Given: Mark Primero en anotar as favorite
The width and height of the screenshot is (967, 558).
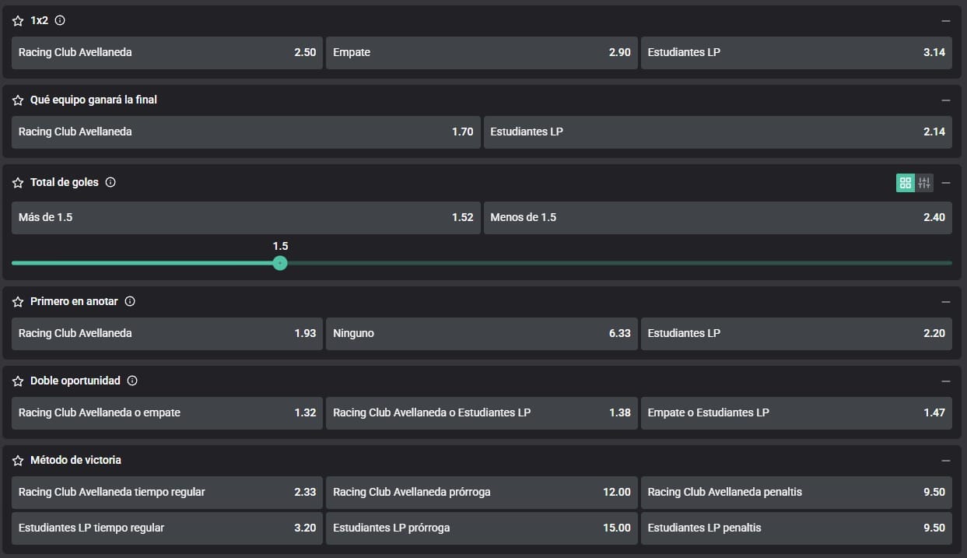Looking at the screenshot, I should coord(18,302).
